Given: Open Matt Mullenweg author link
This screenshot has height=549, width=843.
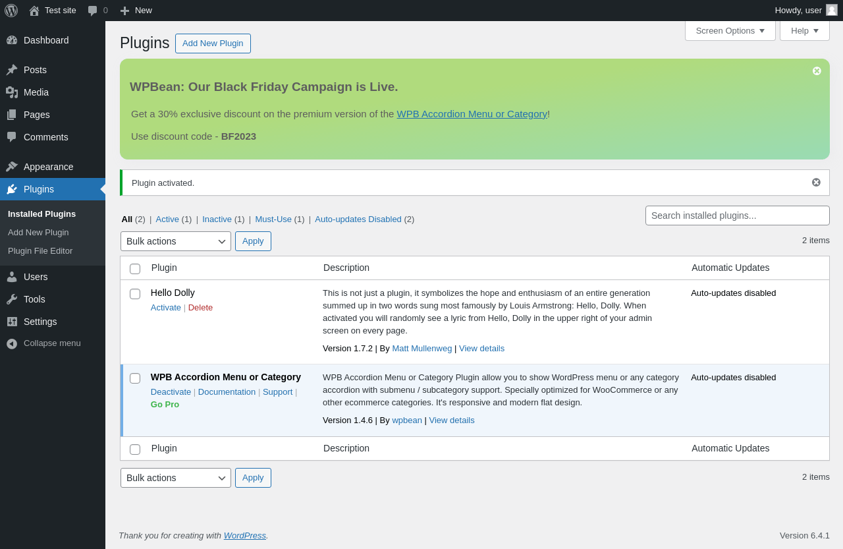Looking at the screenshot, I should 422,349.
